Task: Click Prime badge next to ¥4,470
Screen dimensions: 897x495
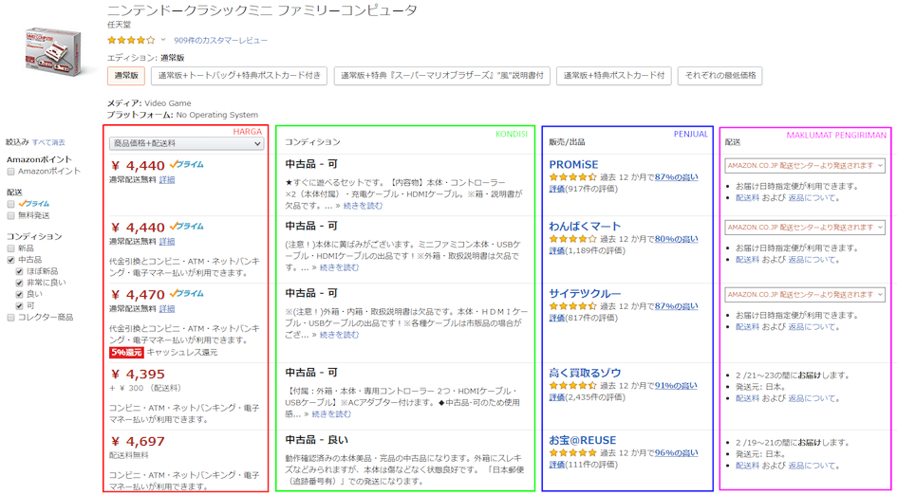Action: 186,294
